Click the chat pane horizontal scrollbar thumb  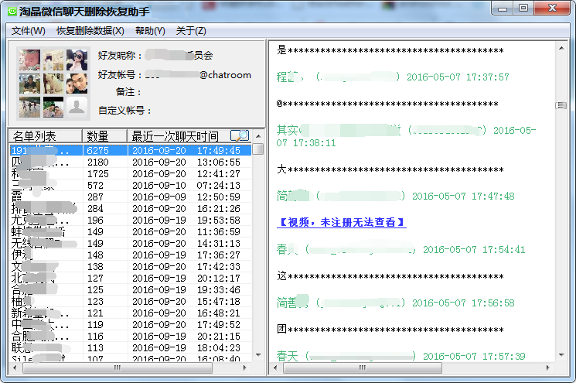click(362, 368)
